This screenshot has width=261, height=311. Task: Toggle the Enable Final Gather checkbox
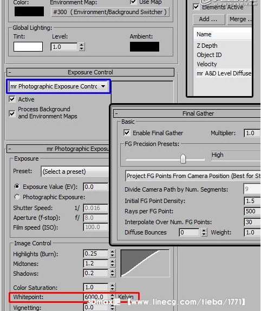tap(127, 132)
